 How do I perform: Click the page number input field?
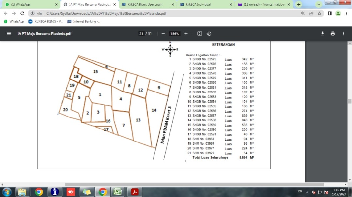141,34
